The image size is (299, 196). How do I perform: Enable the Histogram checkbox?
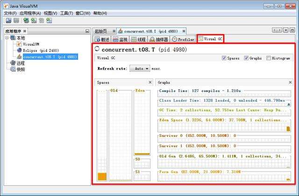tap(269, 58)
